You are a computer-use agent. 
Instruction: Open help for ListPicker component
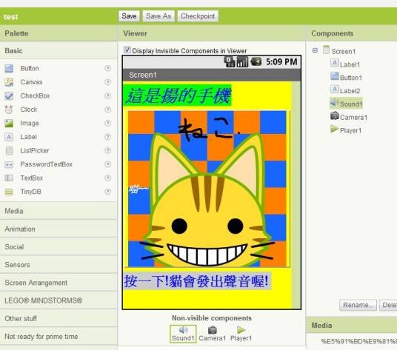pyautogui.click(x=107, y=150)
